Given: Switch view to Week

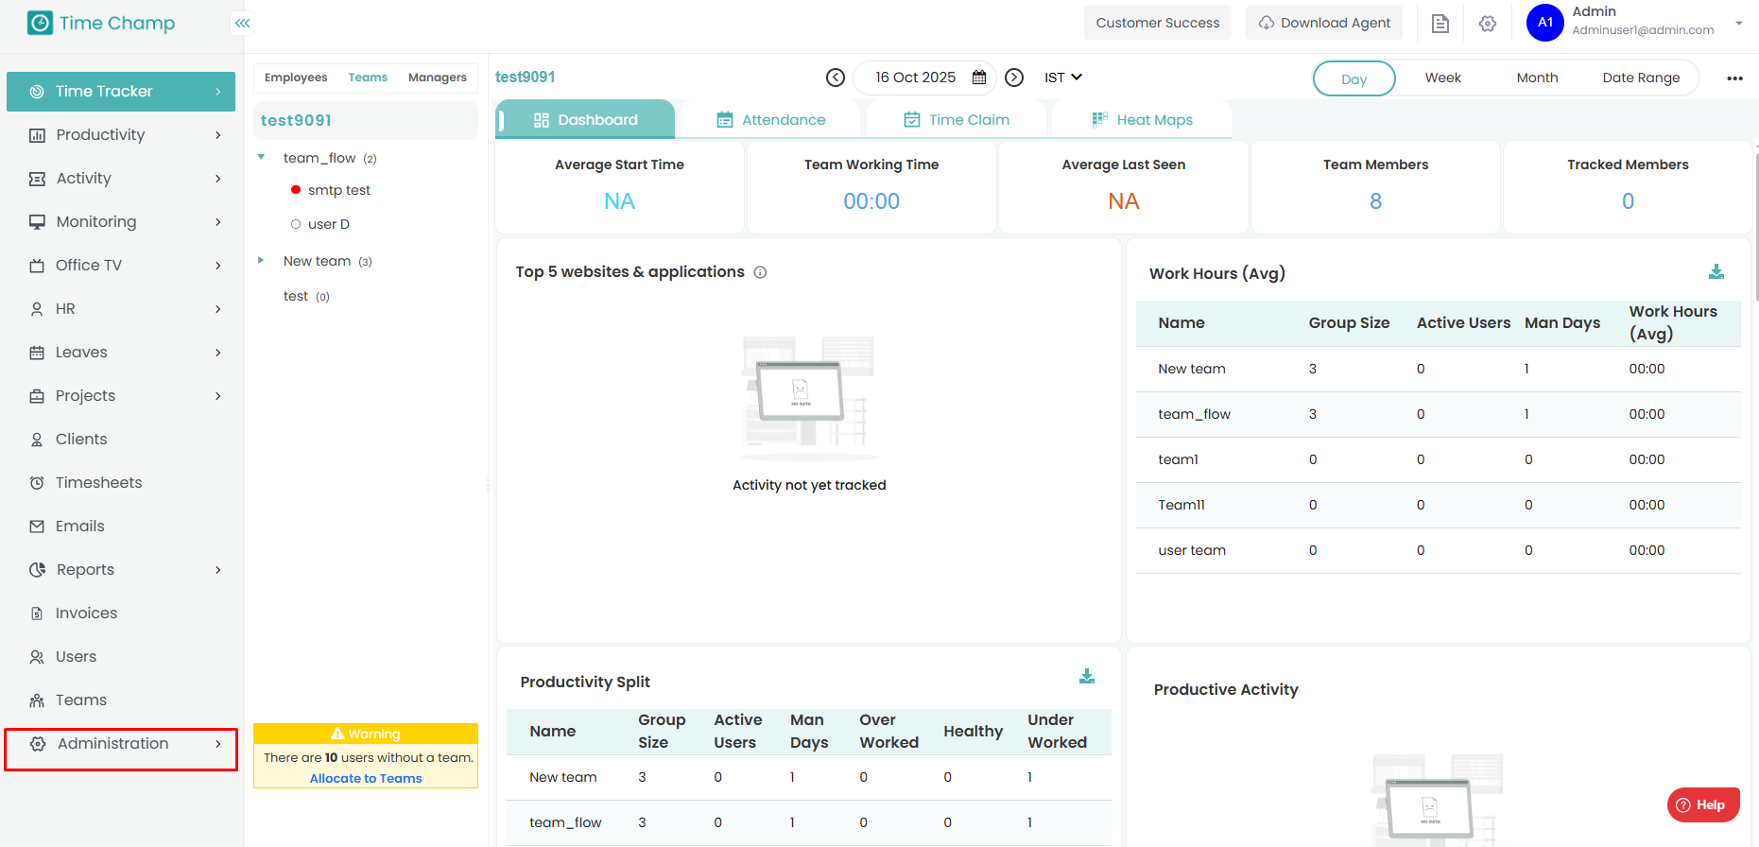Looking at the screenshot, I should tap(1442, 78).
